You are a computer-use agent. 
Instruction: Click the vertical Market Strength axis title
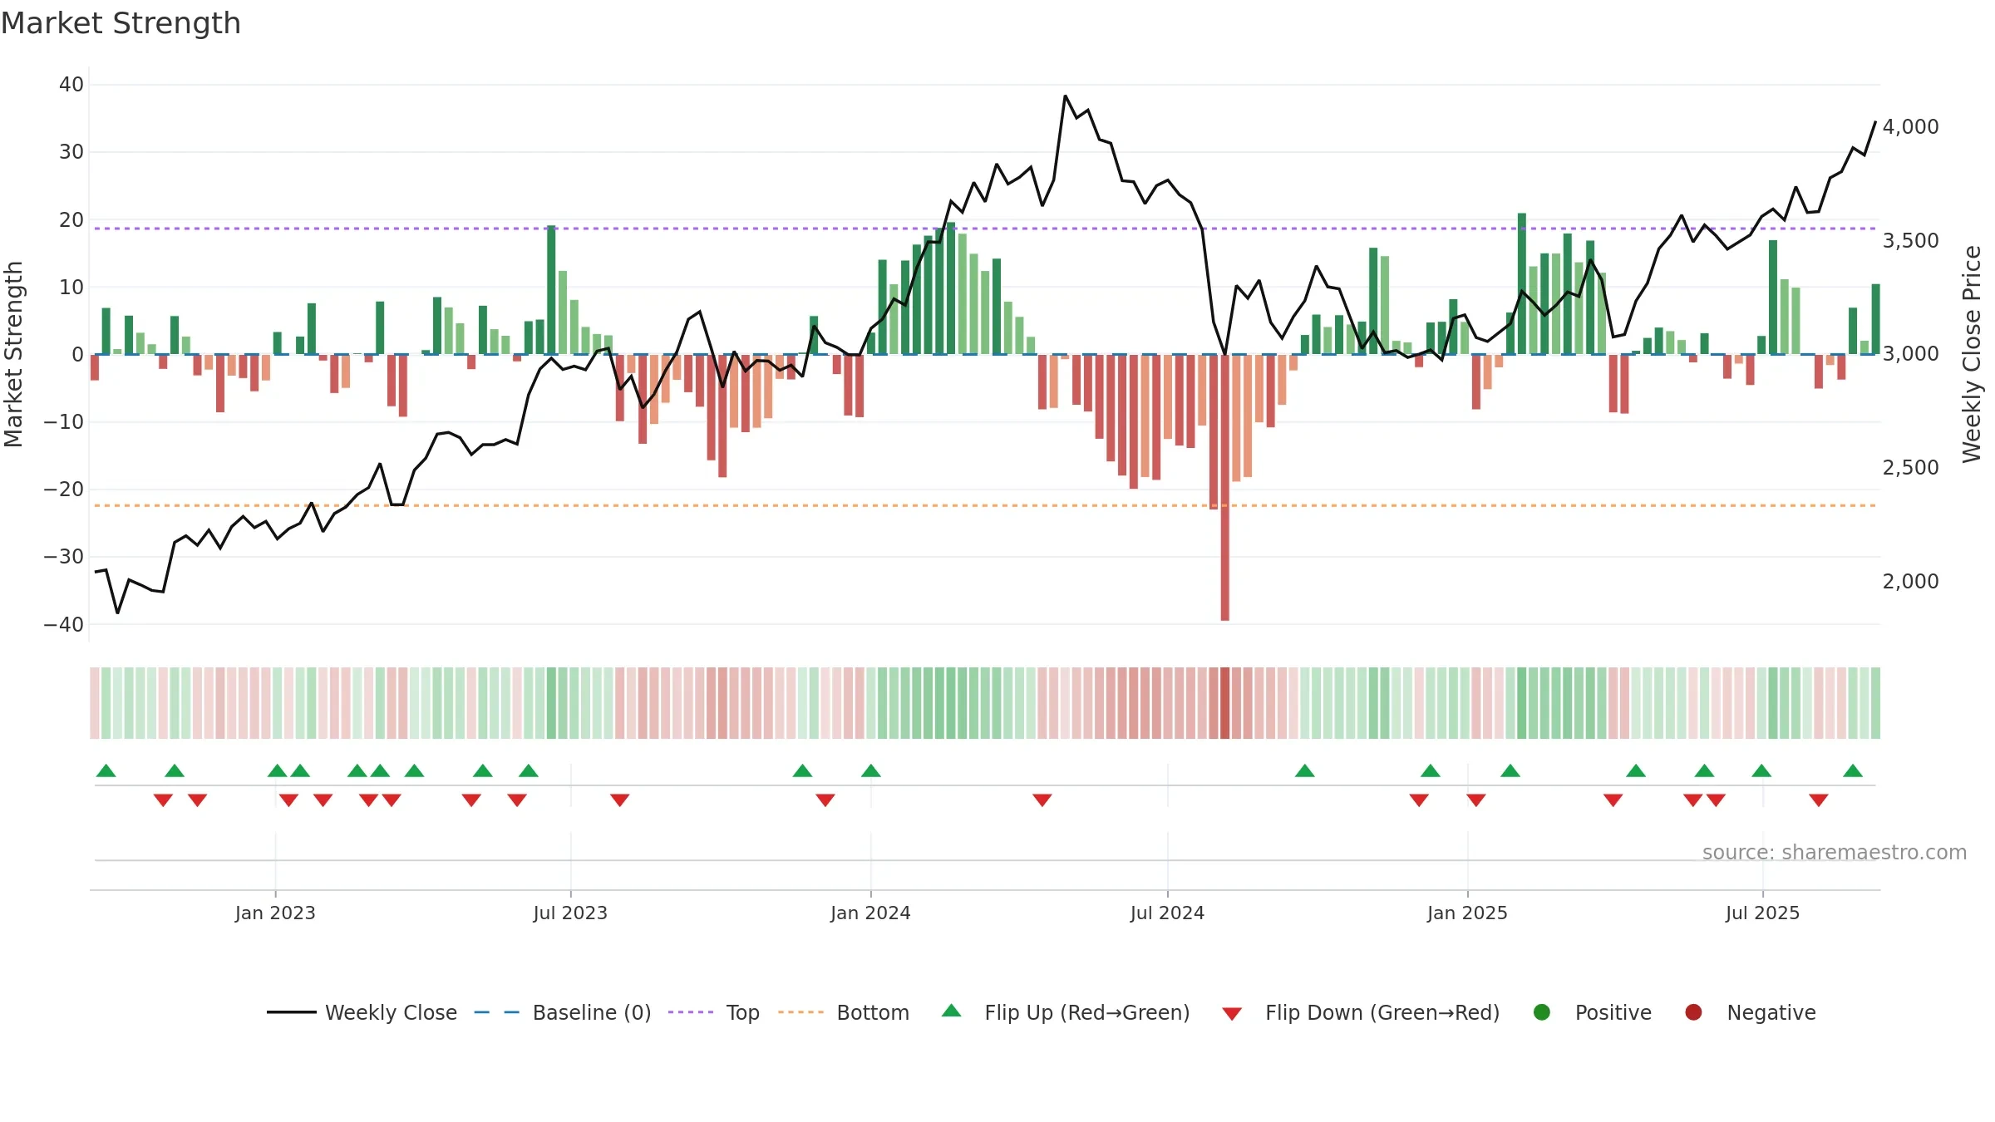click(x=13, y=354)
